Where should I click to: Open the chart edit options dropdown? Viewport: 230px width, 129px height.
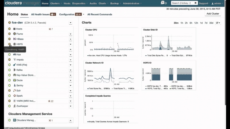218,23
